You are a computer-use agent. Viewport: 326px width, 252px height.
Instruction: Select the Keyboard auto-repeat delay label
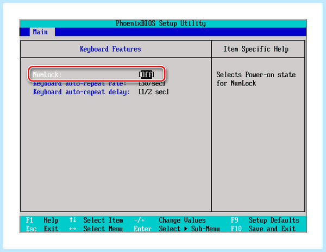pos(81,92)
